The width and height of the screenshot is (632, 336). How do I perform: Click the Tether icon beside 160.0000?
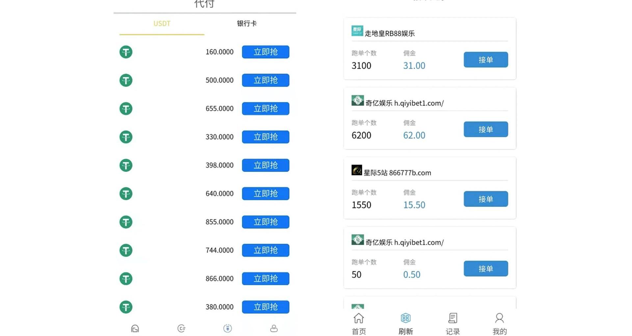coord(126,52)
